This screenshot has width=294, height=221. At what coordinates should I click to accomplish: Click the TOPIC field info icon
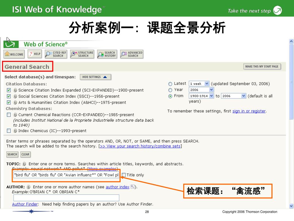pos(24,164)
